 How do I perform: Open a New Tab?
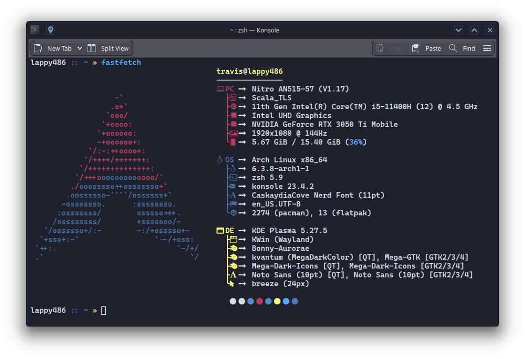tap(53, 48)
